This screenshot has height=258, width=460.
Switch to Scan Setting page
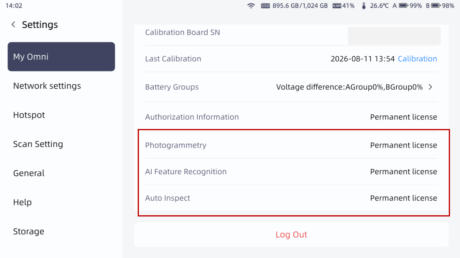coord(38,144)
